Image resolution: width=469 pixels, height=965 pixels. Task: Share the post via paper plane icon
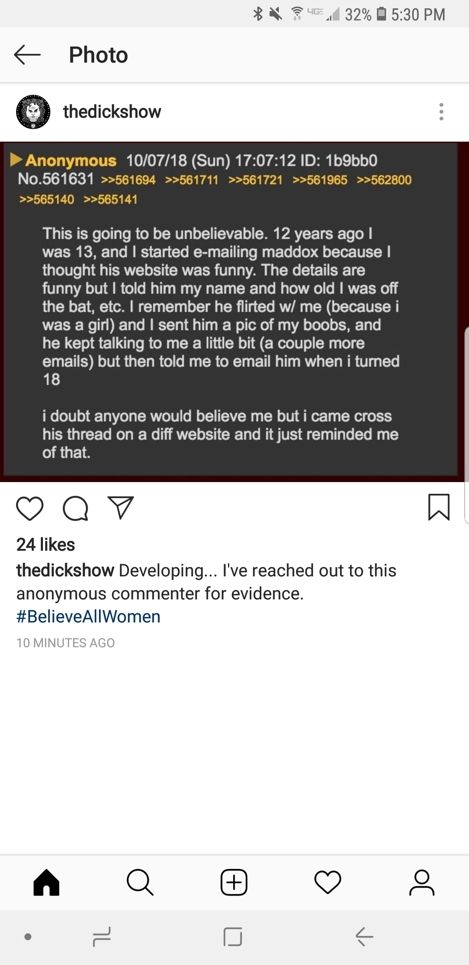coord(120,507)
